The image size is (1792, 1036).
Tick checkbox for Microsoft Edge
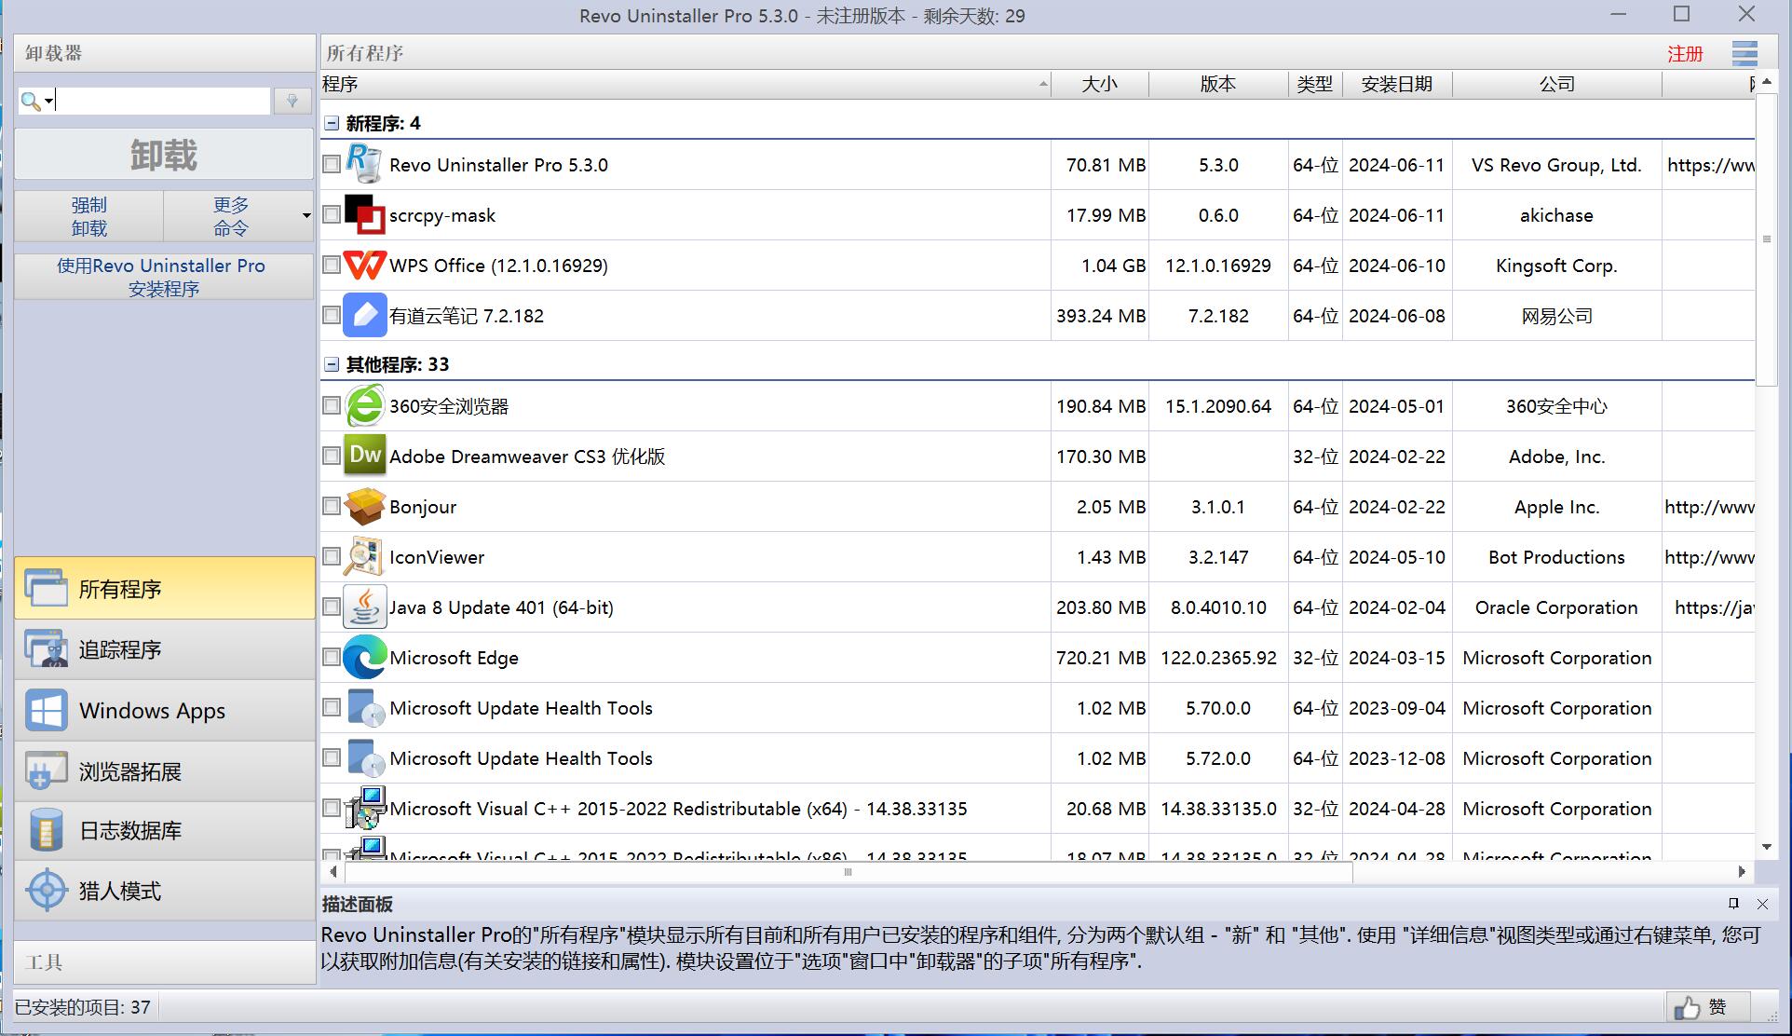[331, 657]
